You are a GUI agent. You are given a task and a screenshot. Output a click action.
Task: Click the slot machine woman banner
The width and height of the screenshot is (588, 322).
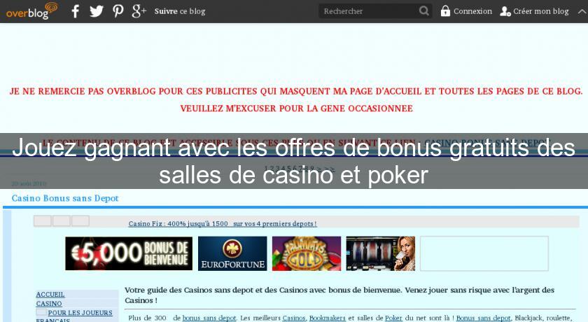(x=381, y=253)
